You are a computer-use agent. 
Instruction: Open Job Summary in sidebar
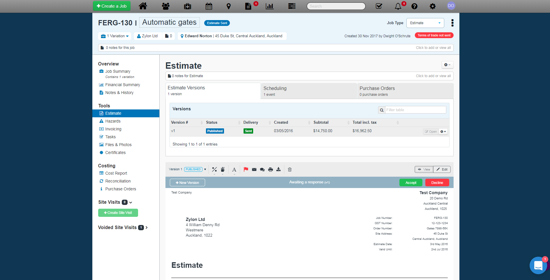(x=118, y=71)
